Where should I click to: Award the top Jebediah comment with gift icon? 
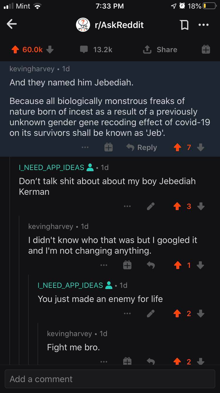[109, 147]
